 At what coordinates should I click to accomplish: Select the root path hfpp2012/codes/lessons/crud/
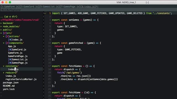(20, 20)
